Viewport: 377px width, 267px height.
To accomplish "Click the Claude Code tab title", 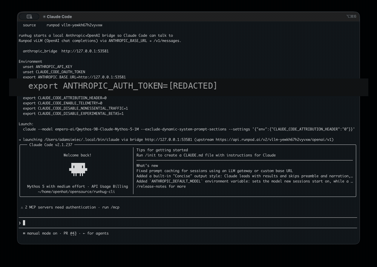I will (x=59, y=17).
